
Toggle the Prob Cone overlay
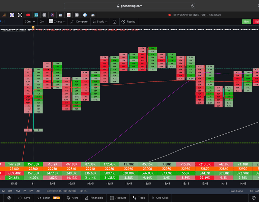236,191
